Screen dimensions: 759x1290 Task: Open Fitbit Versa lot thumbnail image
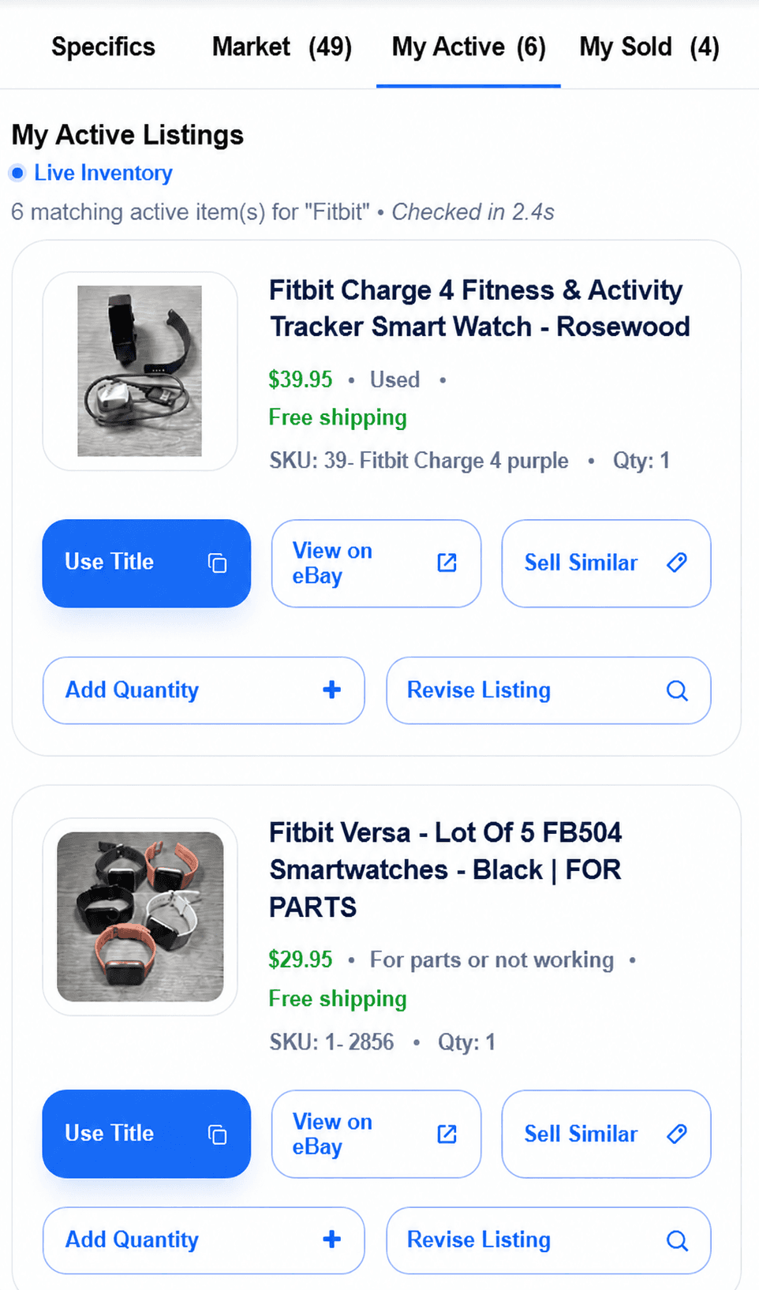tap(140, 917)
